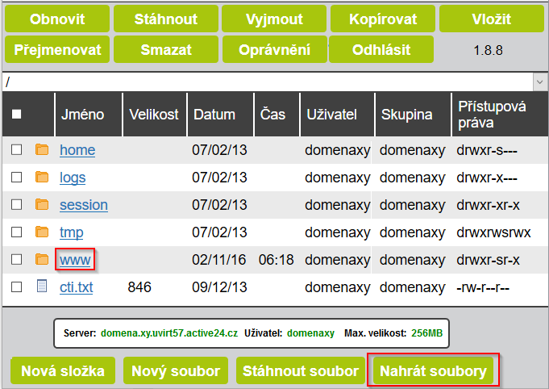The width and height of the screenshot is (549, 389).
Task: Click the session folder icon
Action: 42,204
